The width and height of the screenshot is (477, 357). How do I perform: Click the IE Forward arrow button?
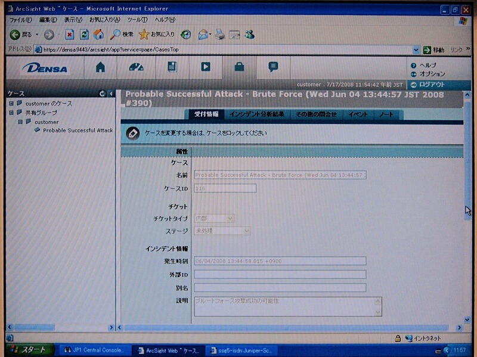click(49, 35)
